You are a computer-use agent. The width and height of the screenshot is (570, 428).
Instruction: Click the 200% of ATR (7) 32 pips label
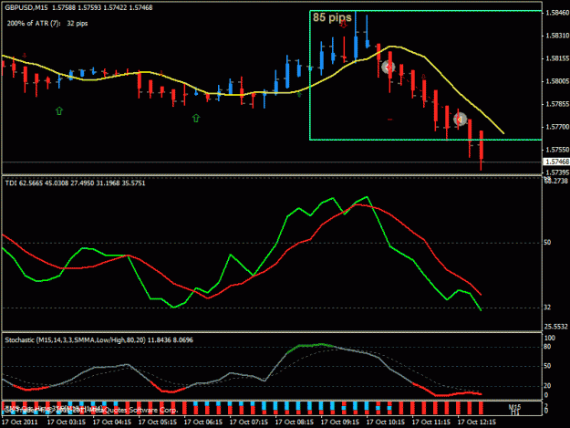coord(47,24)
